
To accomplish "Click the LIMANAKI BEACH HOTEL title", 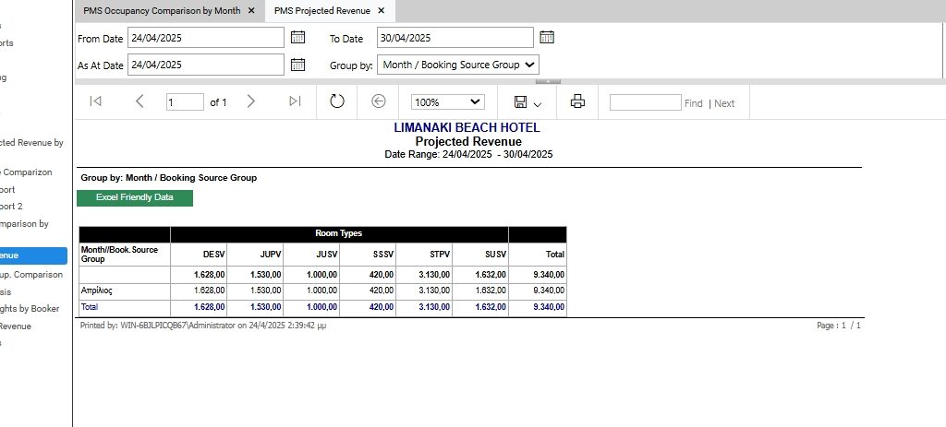I will [x=467, y=127].
